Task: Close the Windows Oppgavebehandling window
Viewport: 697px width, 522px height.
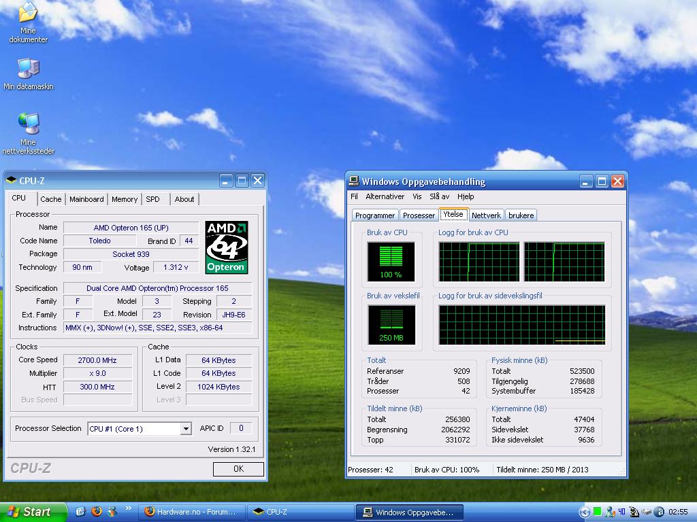Action: (617, 181)
